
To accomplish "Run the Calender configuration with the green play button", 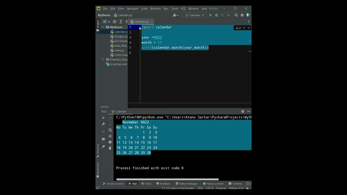I will coord(210,15).
